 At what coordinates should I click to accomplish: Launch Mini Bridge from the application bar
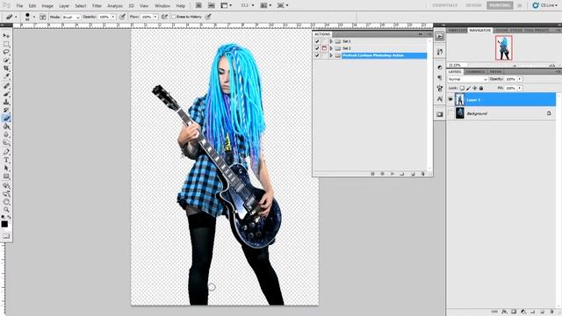click(x=212, y=5)
